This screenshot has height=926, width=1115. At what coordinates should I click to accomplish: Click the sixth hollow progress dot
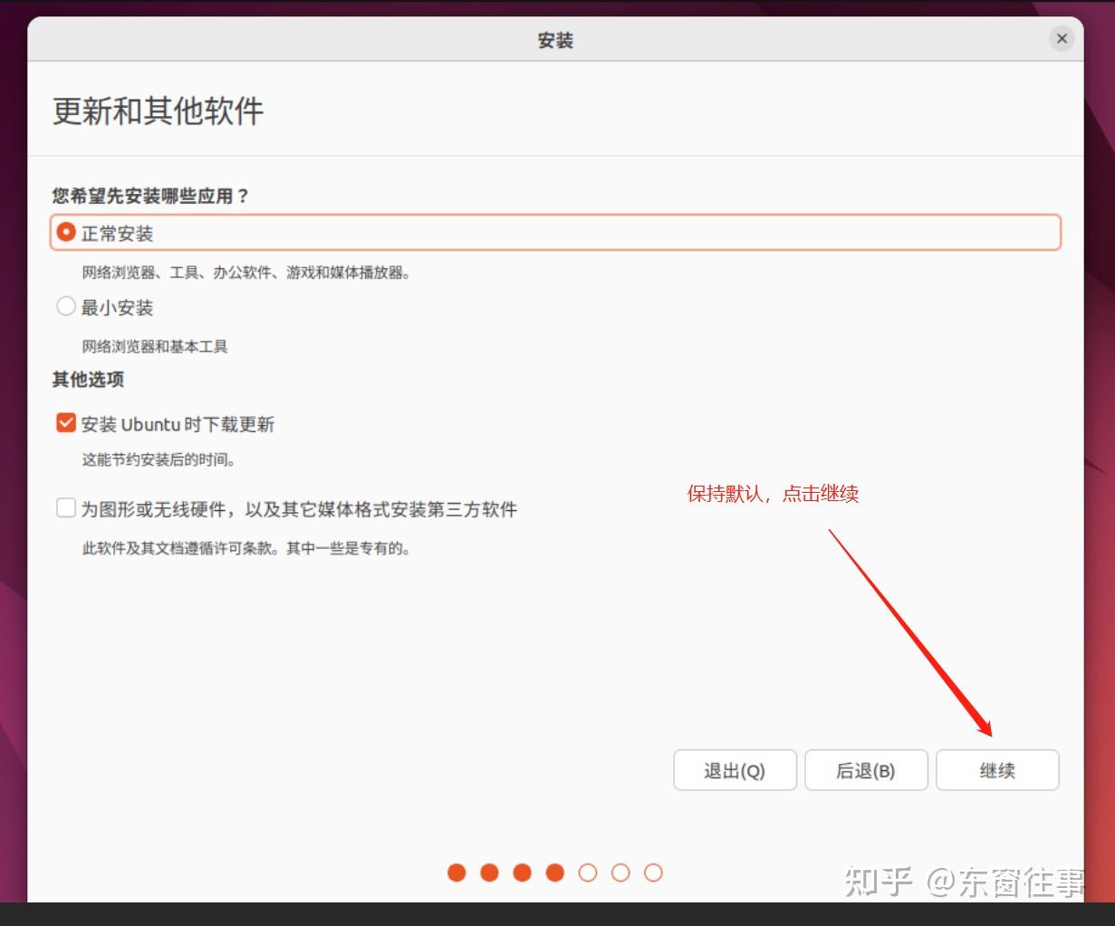[x=620, y=872]
